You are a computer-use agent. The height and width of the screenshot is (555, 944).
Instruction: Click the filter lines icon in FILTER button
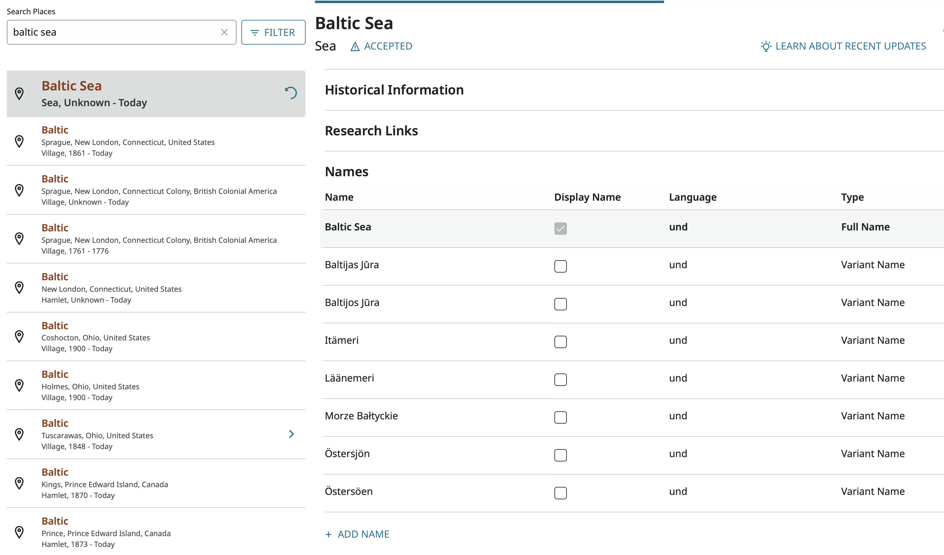[254, 33]
